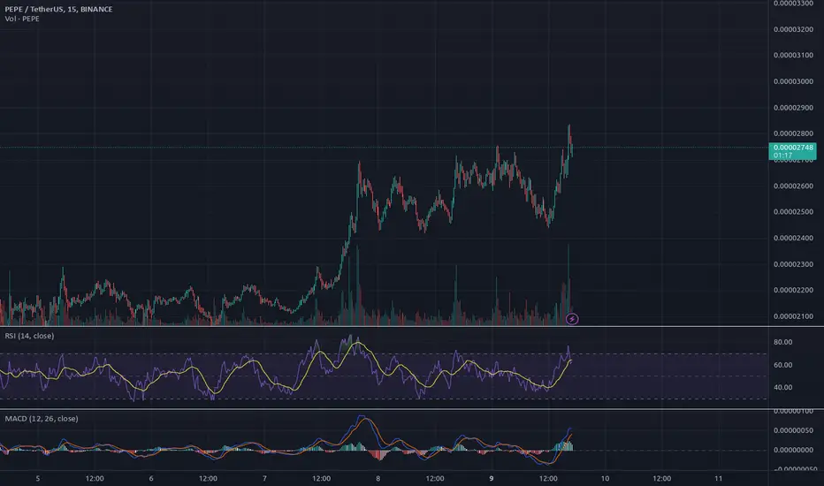Select the Vol · PEPE indicator label
Screen dimensions: 824x486
[x=22, y=19]
